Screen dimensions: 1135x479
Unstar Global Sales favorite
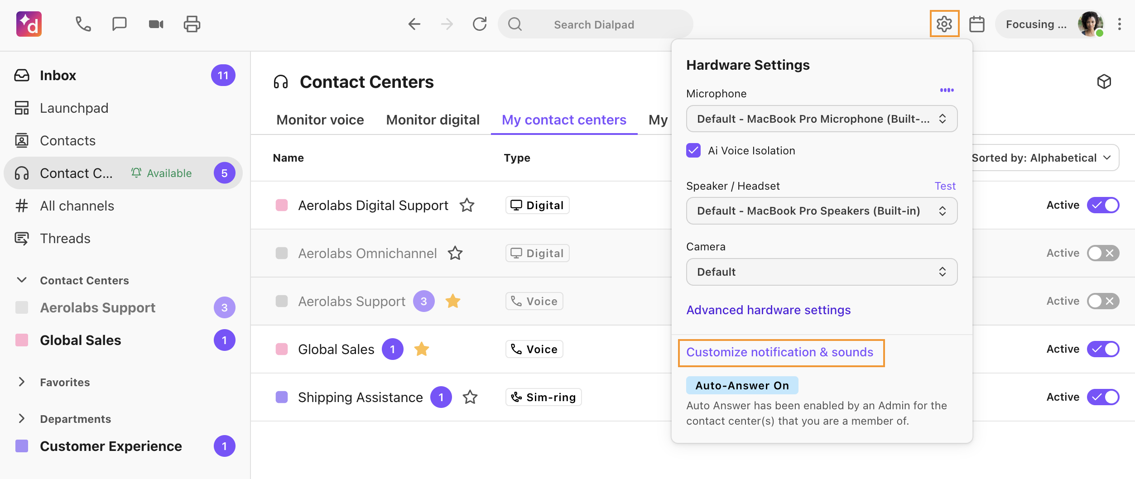tap(422, 349)
